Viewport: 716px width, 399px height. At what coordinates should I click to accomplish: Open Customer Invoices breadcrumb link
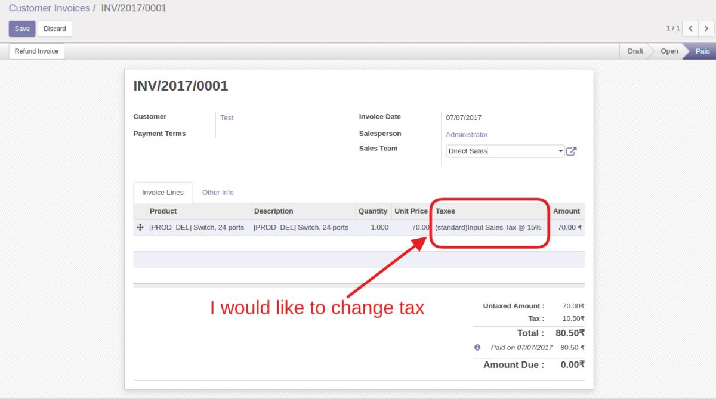pyautogui.click(x=50, y=8)
